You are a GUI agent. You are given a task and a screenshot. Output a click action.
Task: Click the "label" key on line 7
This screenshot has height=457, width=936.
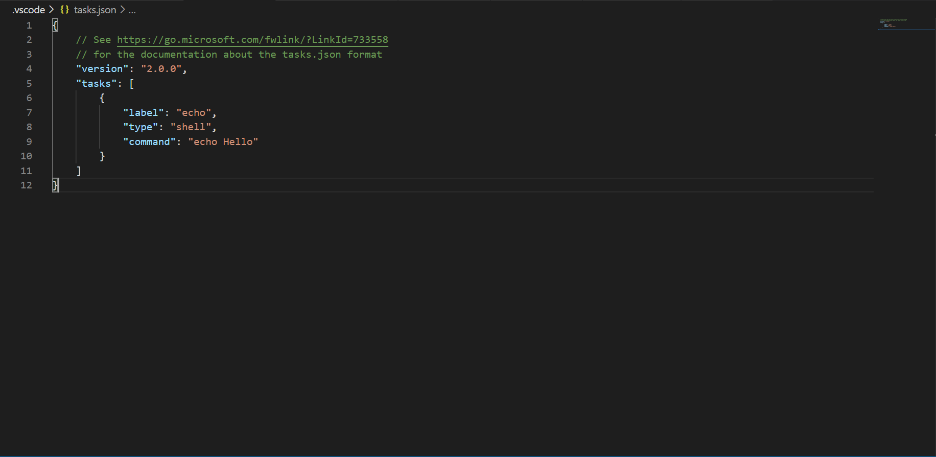coord(144,112)
